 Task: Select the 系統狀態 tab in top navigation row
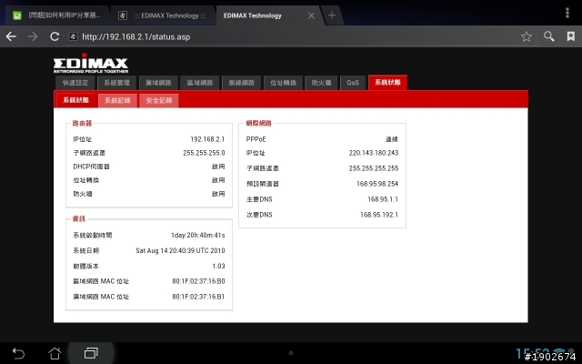click(387, 83)
